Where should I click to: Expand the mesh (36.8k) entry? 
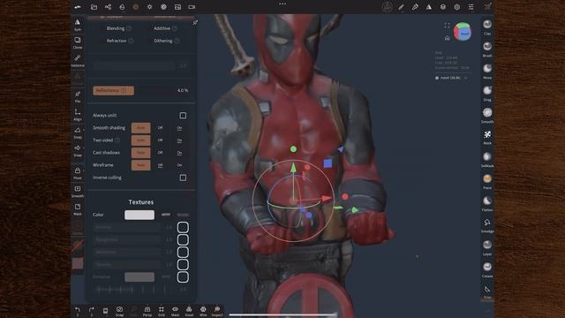[x=466, y=78]
